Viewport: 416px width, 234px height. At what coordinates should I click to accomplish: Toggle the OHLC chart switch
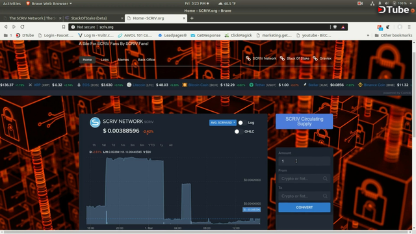pos(239,131)
